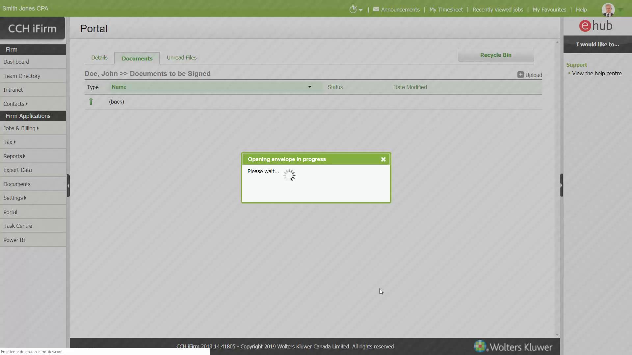The height and width of the screenshot is (355, 632).
Task: Click the green back arrow icon
Action: [91, 102]
